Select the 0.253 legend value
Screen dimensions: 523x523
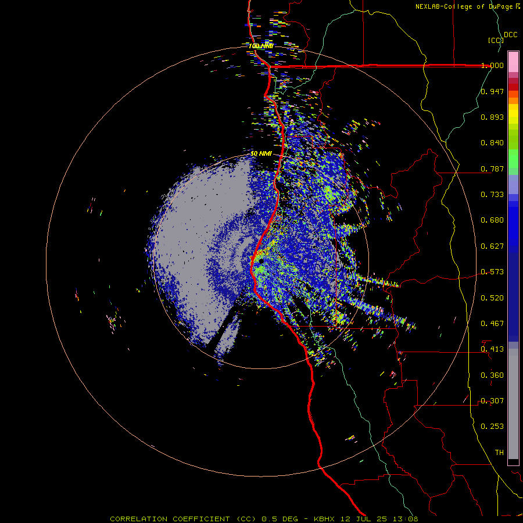click(492, 427)
